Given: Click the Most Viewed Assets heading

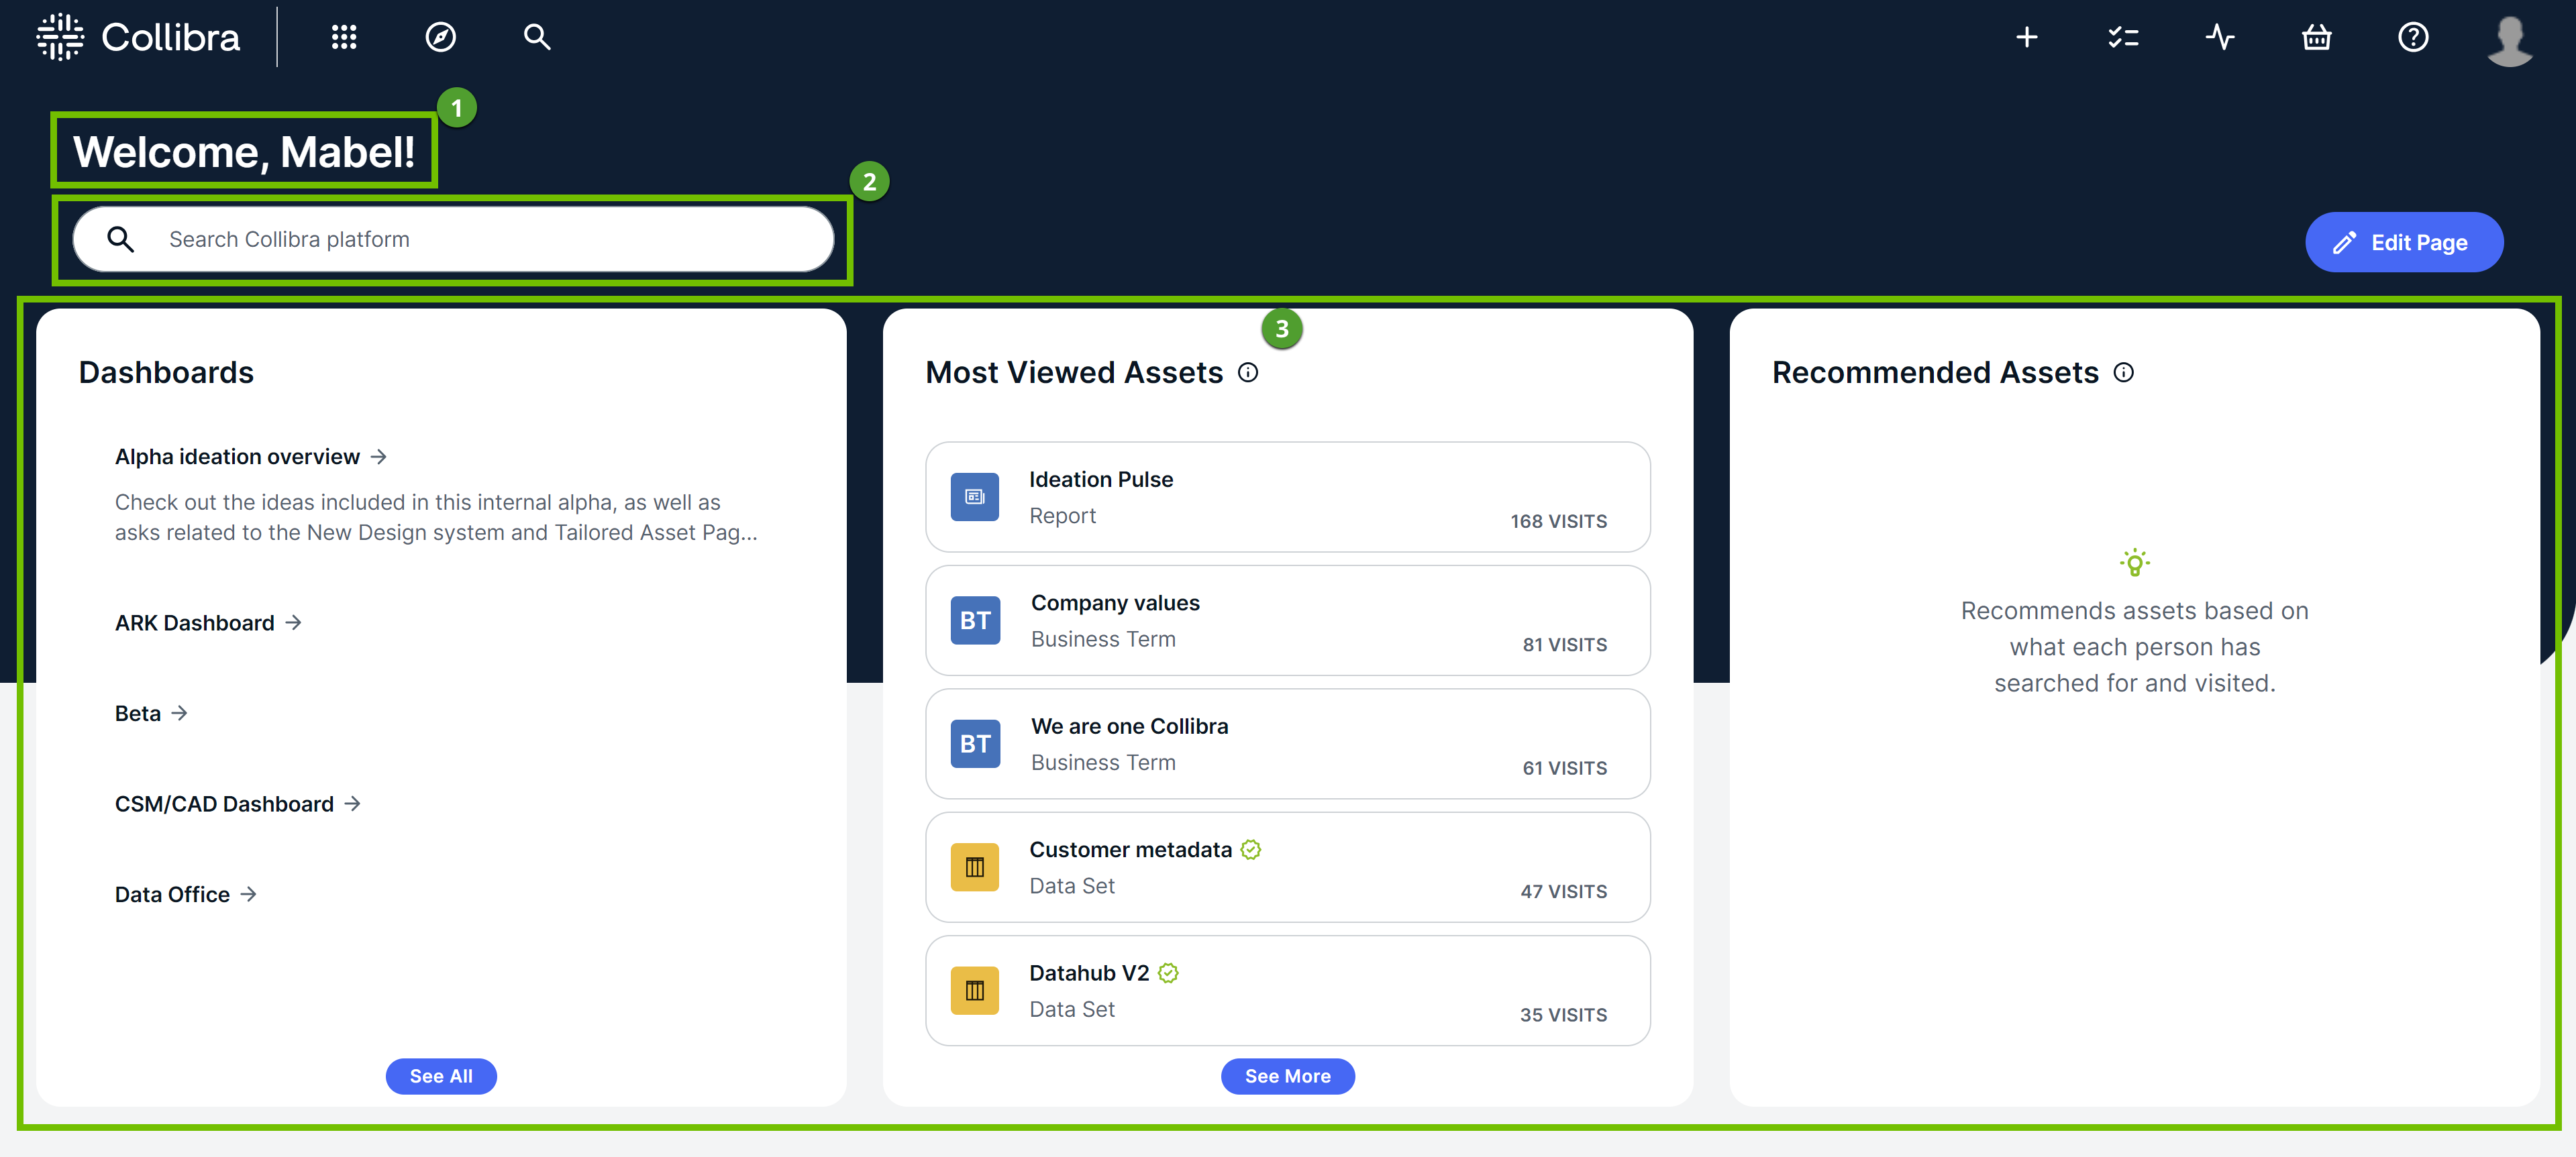Looking at the screenshot, I should point(1074,372).
